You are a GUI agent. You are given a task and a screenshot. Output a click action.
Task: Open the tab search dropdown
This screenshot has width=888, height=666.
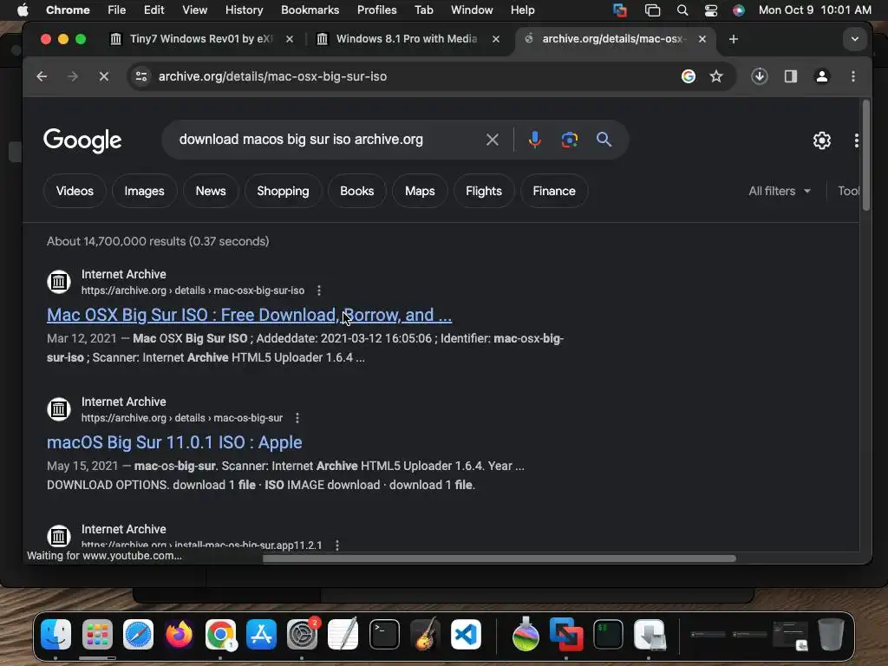854,39
